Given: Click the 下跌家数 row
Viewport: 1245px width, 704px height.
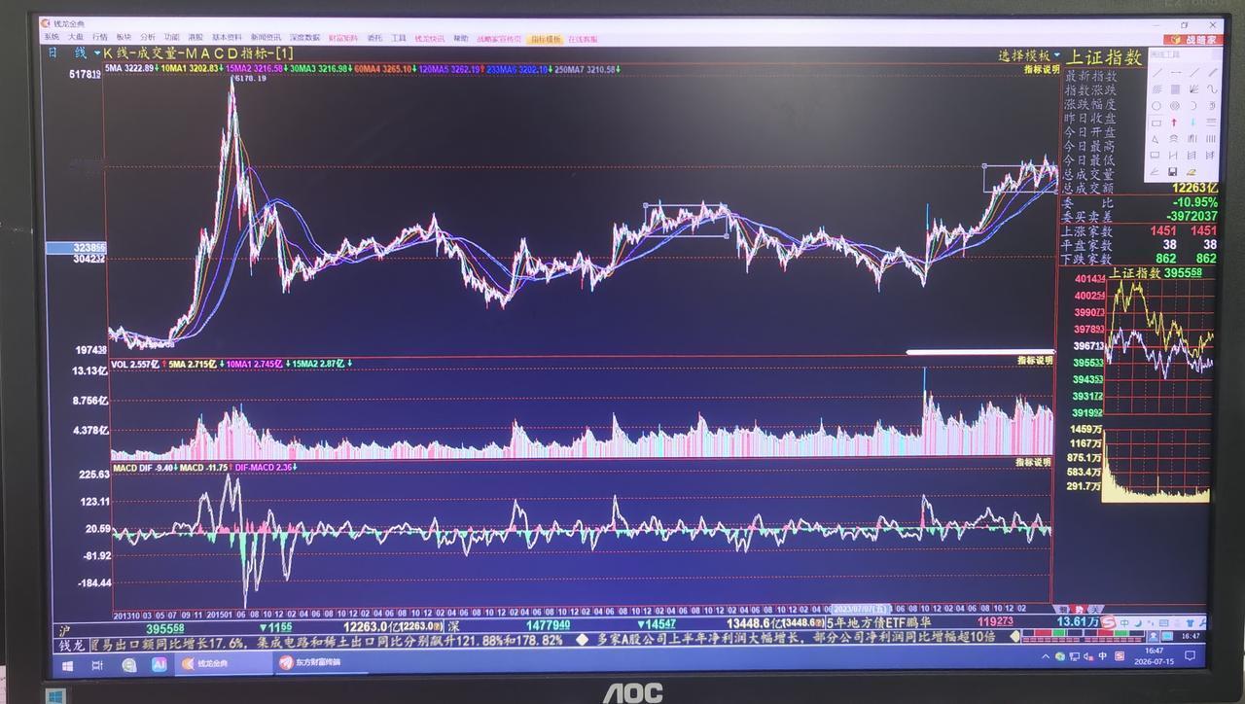Looking at the screenshot, I should pyautogui.click(x=1141, y=259).
